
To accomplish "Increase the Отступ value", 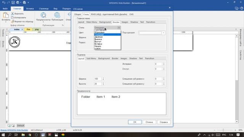I will point(164,68).
